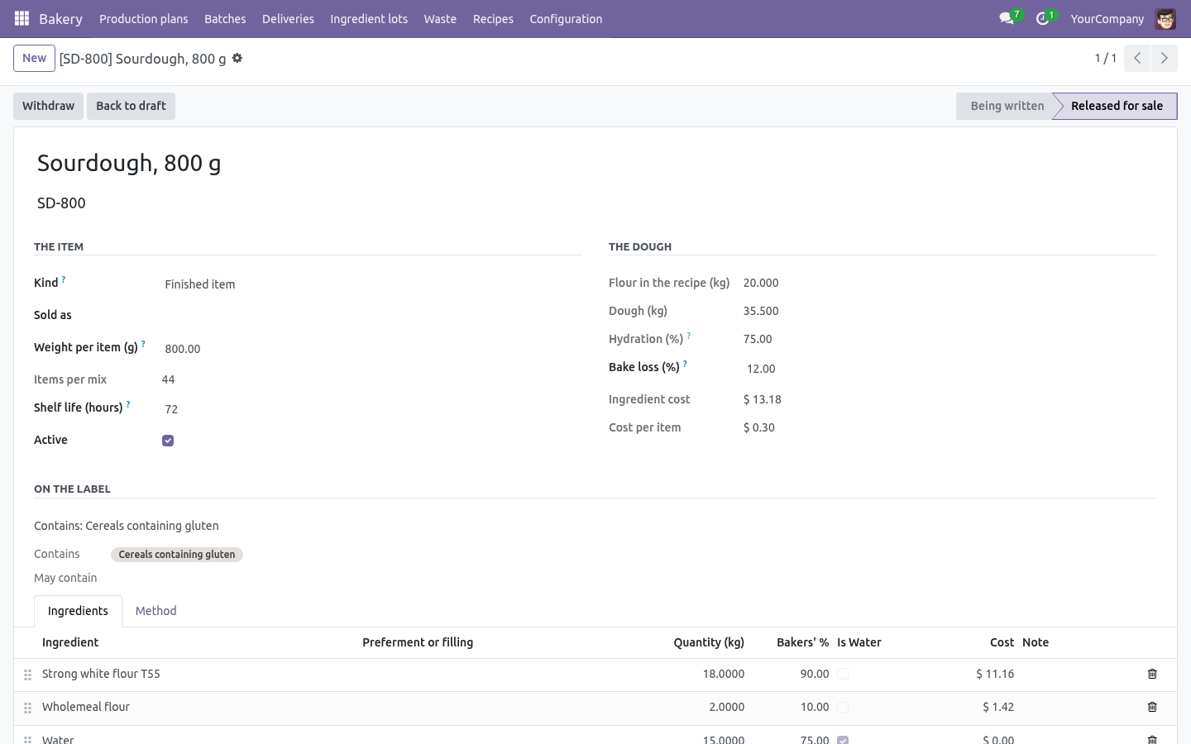Toggle Is Water for Wholemeal flour

coord(843,707)
